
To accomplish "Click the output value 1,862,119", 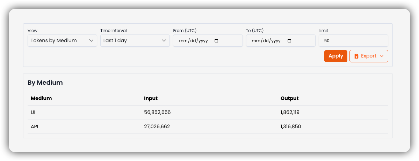I will pyautogui.click(x=290, y=113).
